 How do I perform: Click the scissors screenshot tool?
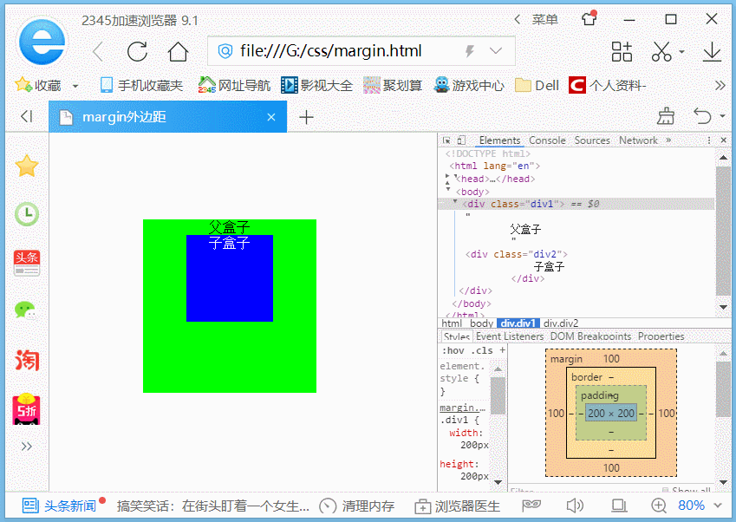(661, 52)
